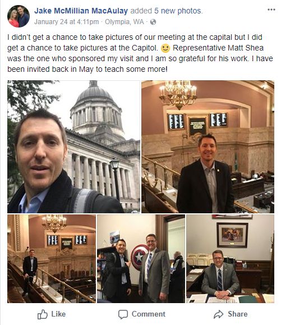The image size is (281, 325).
Task: Click the speech bubble Comment icon
Action: pos(123,314)
